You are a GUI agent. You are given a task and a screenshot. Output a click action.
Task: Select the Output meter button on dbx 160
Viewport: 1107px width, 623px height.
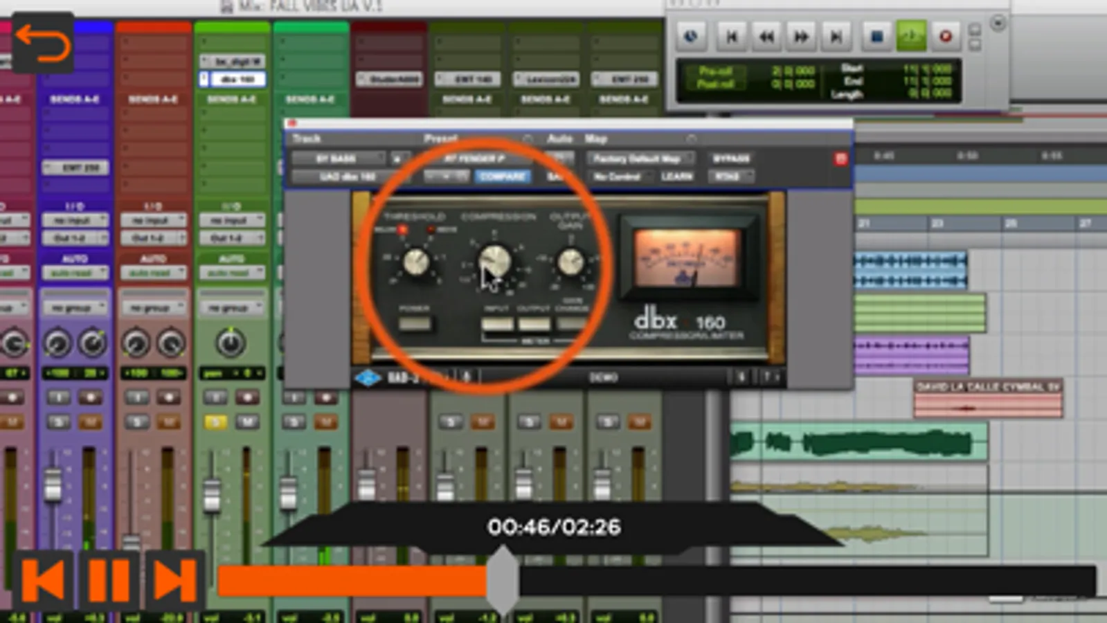pyautogui.click(x=534, y=323)
